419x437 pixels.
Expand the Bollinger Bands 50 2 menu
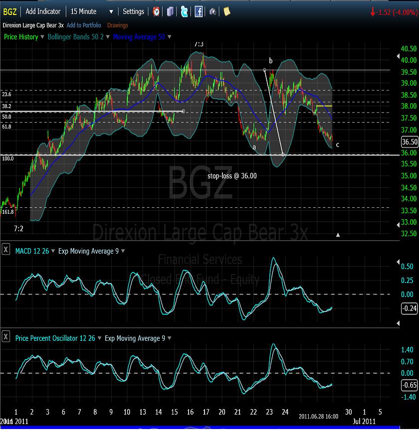[108, 36]
